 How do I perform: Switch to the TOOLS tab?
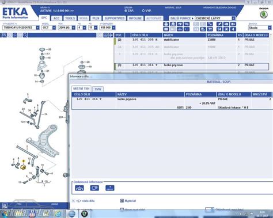pyautogui.click(x=70, y=18)
